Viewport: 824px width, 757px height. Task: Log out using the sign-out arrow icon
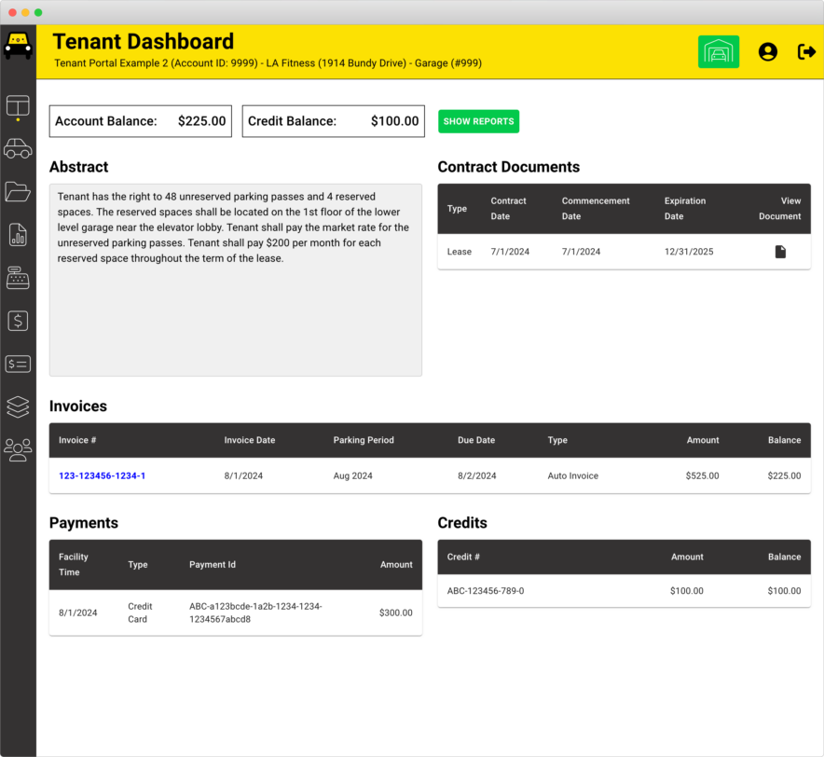pyautogui.click(x=805, y=52)
